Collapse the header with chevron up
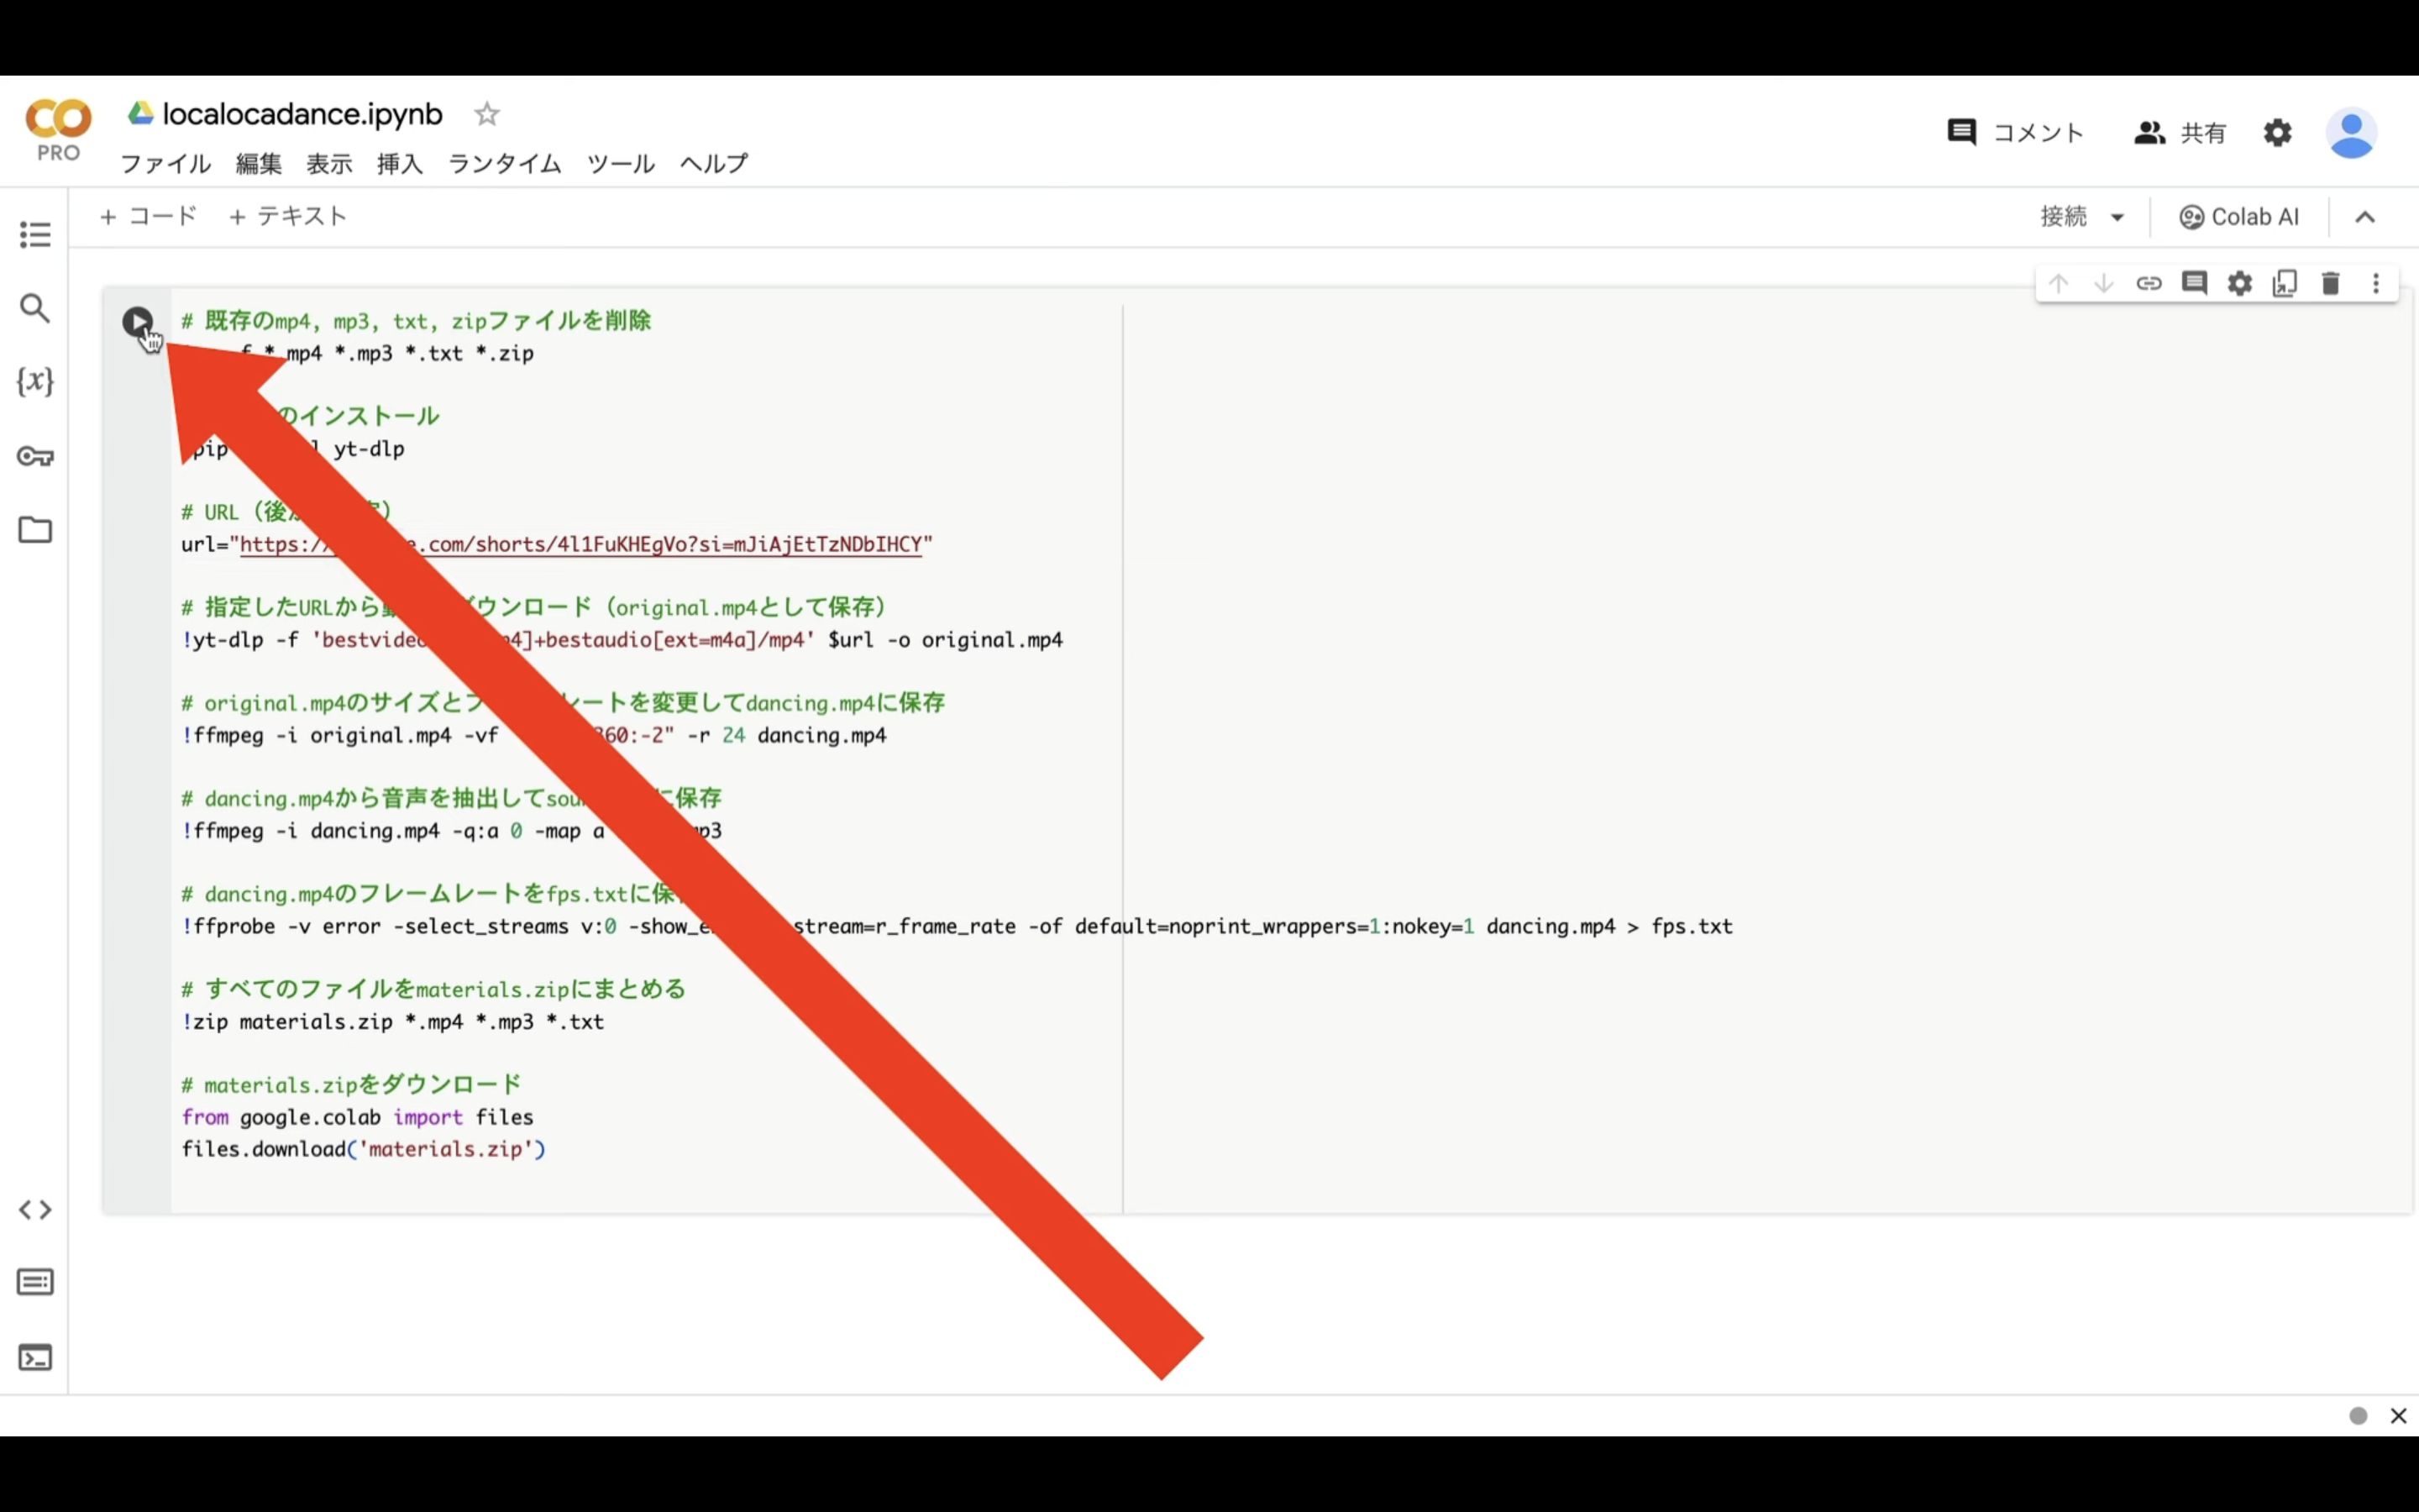 coord(2365,217)
